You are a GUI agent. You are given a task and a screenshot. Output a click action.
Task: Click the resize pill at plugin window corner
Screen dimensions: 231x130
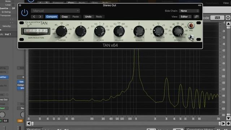coord(200,5)
